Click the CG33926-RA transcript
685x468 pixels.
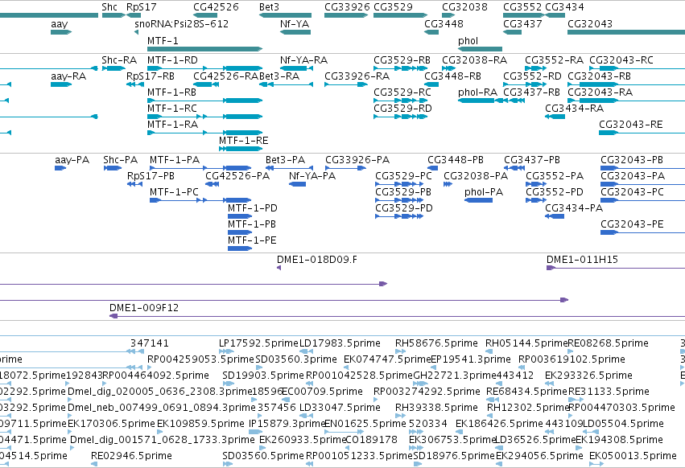tap(346, 84)
